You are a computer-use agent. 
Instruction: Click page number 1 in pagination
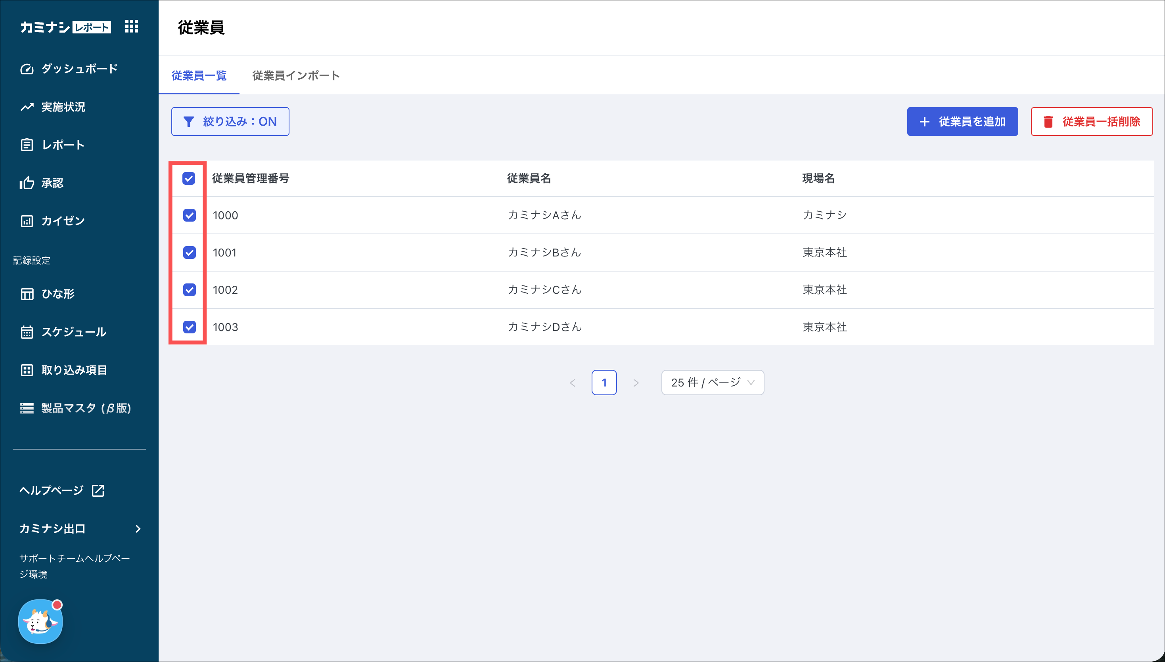click(604, 383)
